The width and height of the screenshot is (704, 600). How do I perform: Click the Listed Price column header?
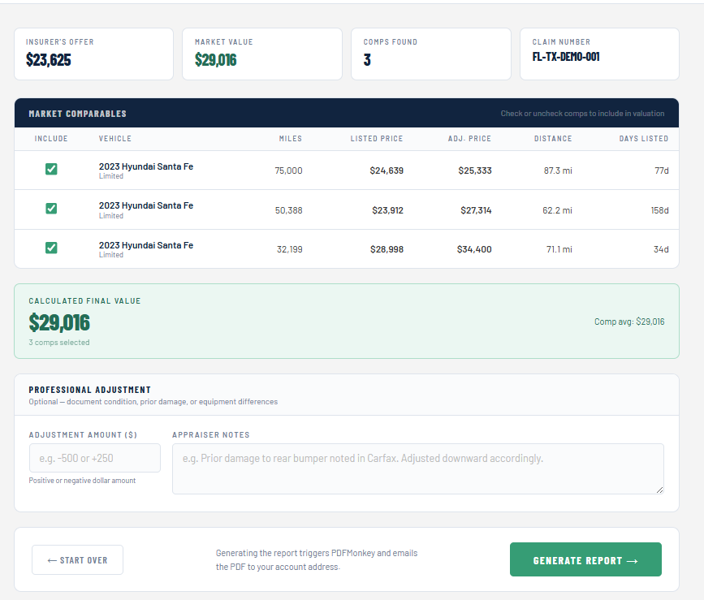377,139
